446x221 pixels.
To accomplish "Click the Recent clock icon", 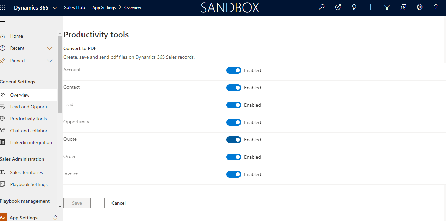I will coord(3,48).
